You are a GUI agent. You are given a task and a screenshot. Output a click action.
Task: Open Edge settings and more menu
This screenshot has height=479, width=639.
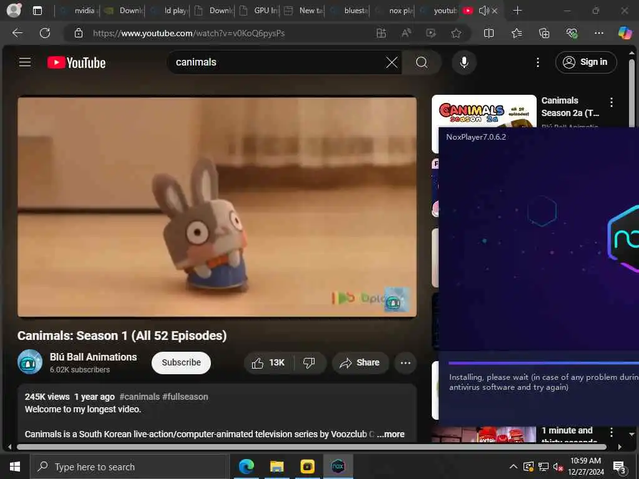[598, 33]
